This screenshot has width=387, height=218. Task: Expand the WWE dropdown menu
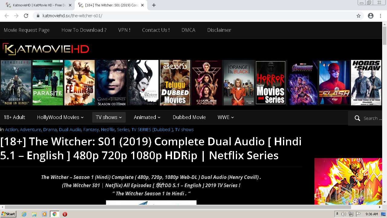pyautogui.click(x=226, y=117)
